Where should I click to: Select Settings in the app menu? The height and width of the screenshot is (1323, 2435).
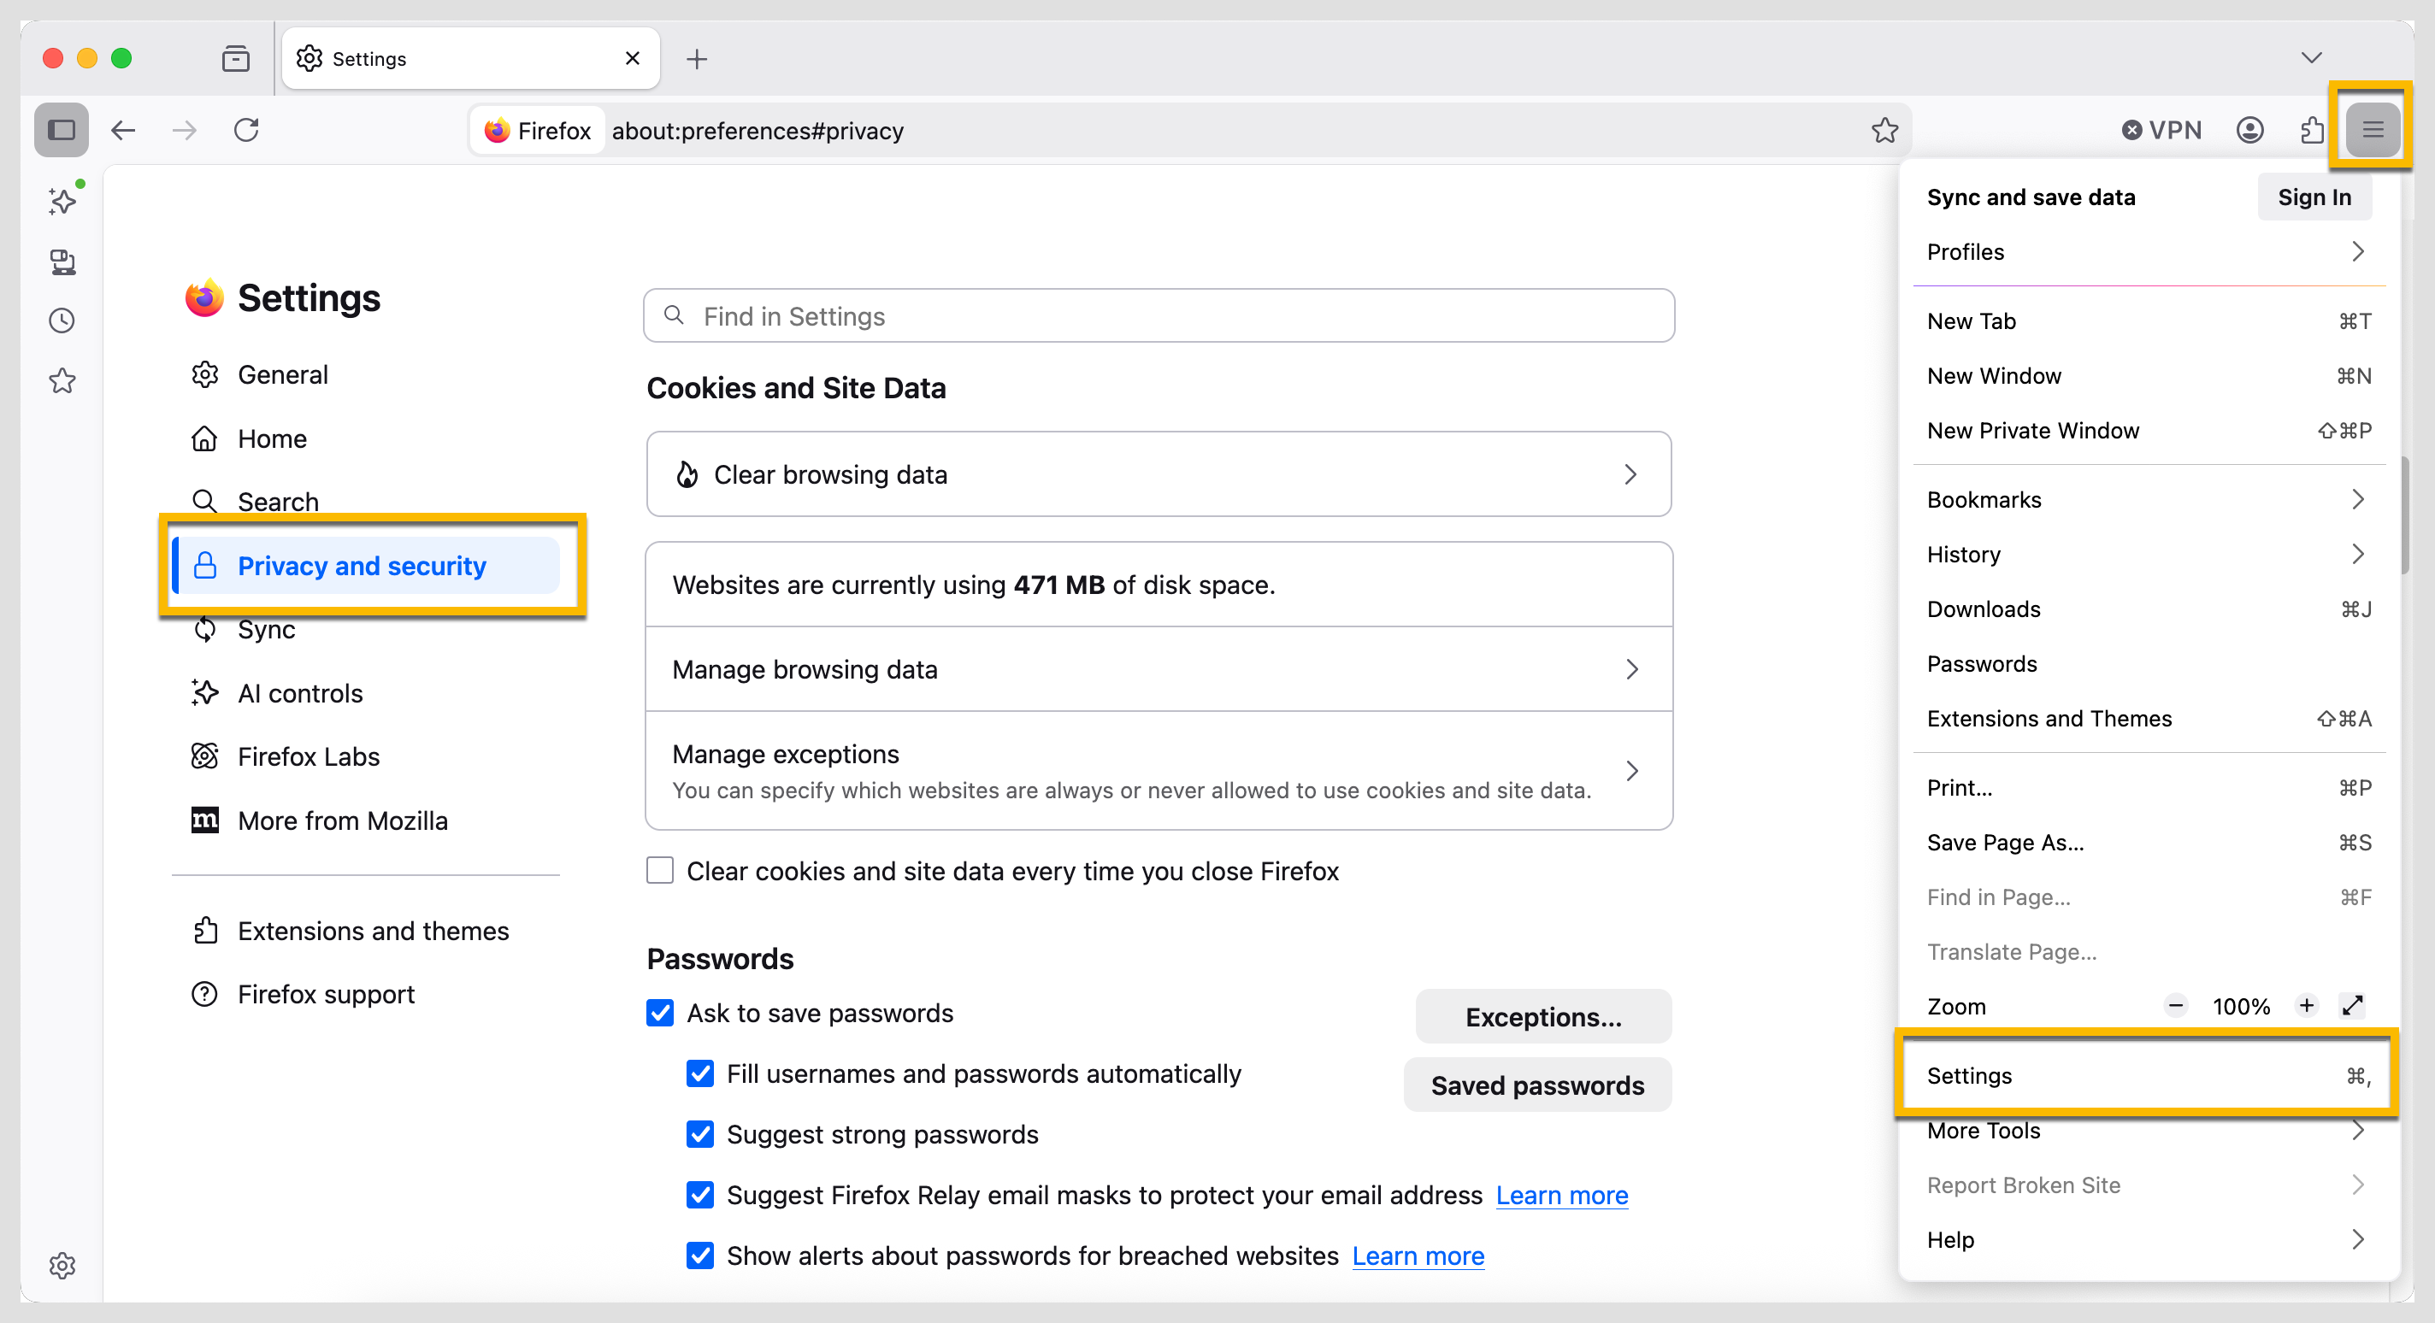tap(2149, 1075)
